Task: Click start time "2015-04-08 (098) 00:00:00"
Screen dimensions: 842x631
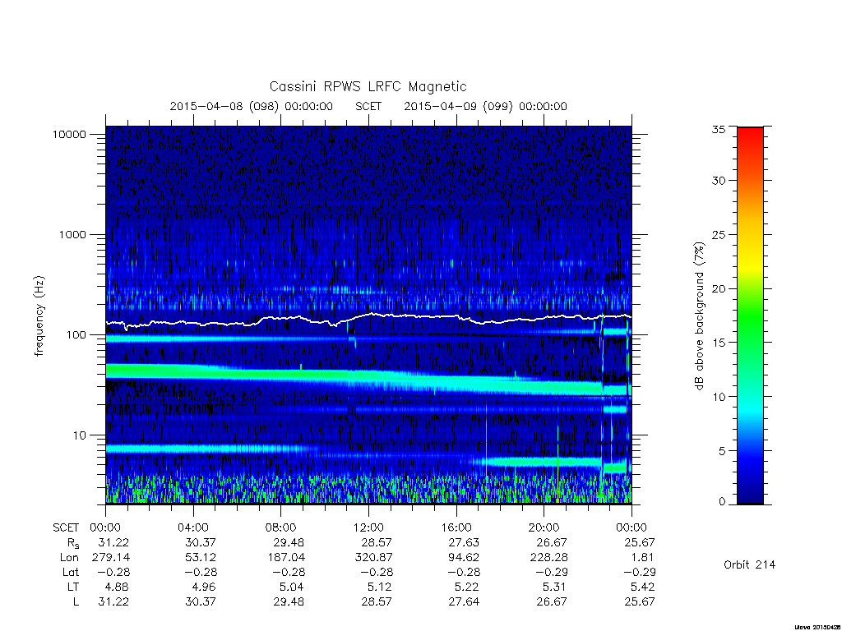Action: (x=251, y=106)
